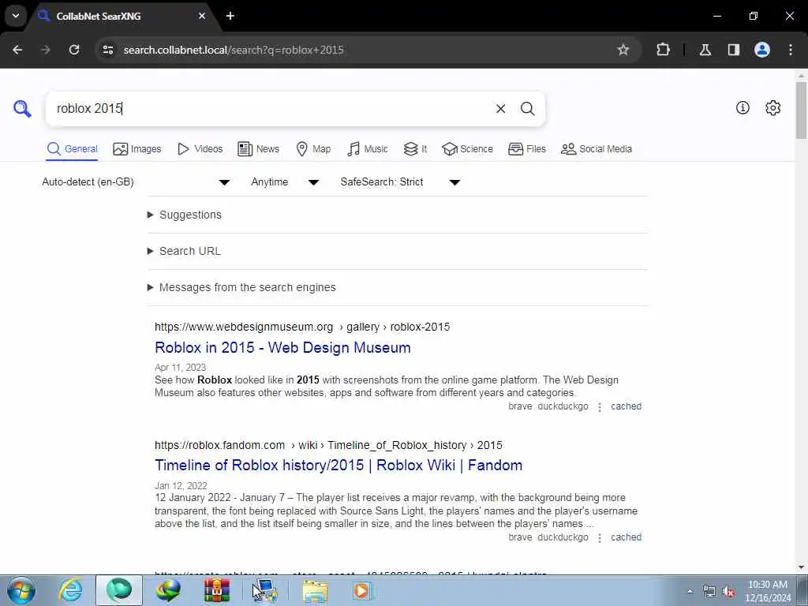808x606 pixels.
Task: View site information icon in address bar
Action: pyautogui.click(x=107, y=50)
